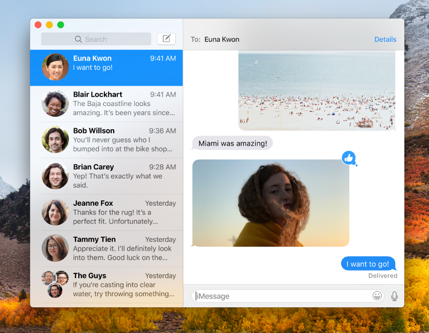The width and height of the screenshot is (429, 333).
Task: Click the "Miami was amazing!" message bubble
Action: [232, 144]
